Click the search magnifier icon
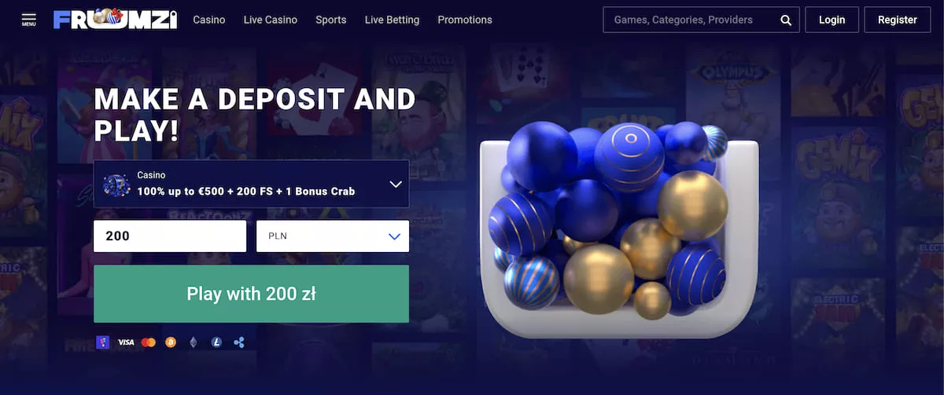Screen dimensions: 944x395 786,20
